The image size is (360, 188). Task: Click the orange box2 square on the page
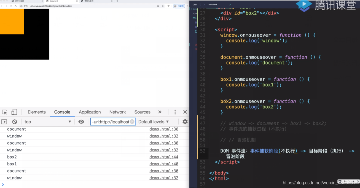(12, 22)
